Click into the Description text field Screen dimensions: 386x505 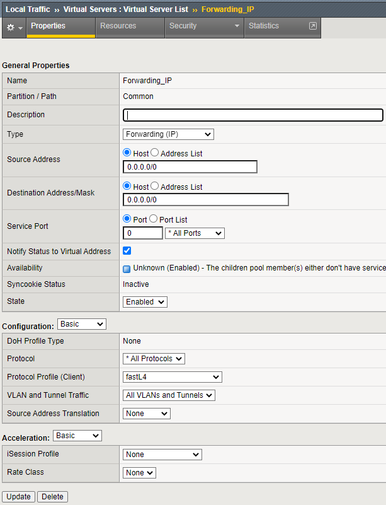(x=253, y=115)
